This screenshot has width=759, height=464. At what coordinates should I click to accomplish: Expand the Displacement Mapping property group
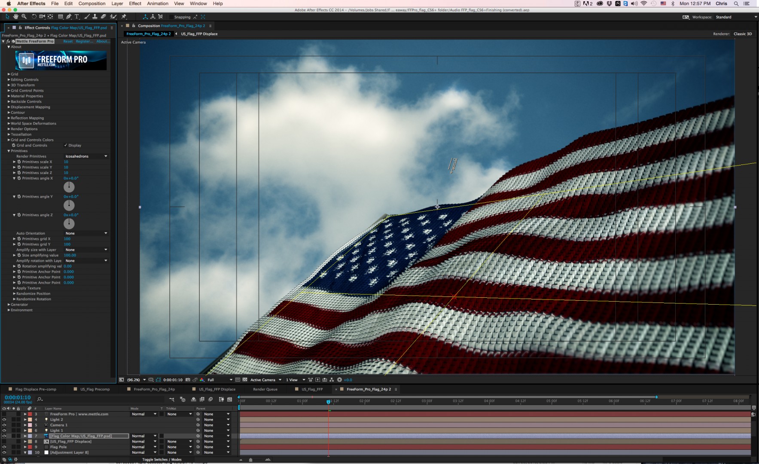tap(9, 107)
